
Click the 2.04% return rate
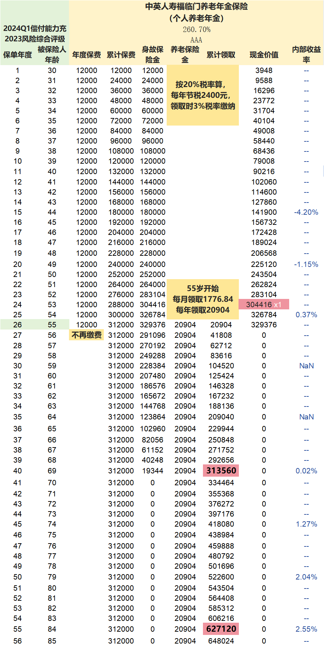coord(306,577)
